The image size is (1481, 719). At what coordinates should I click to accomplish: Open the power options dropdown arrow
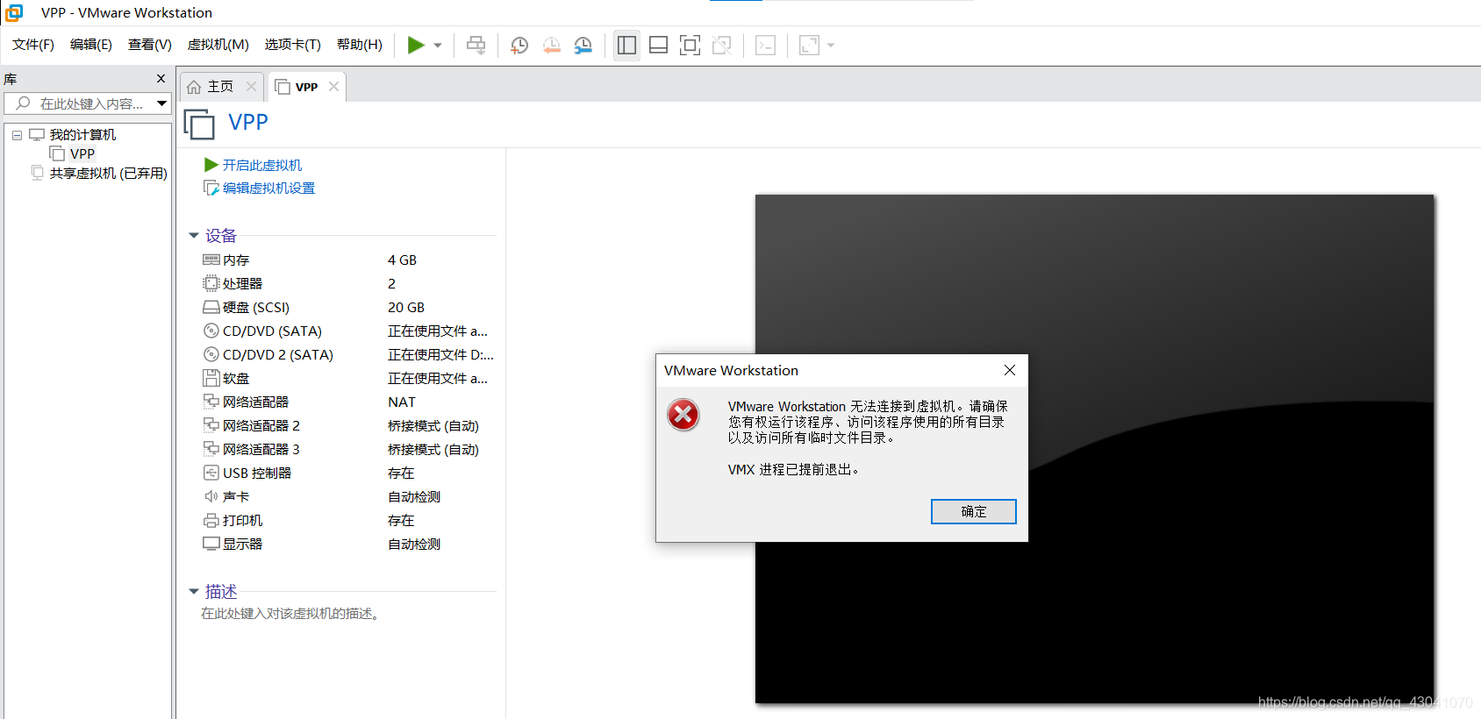click(438, 46)
